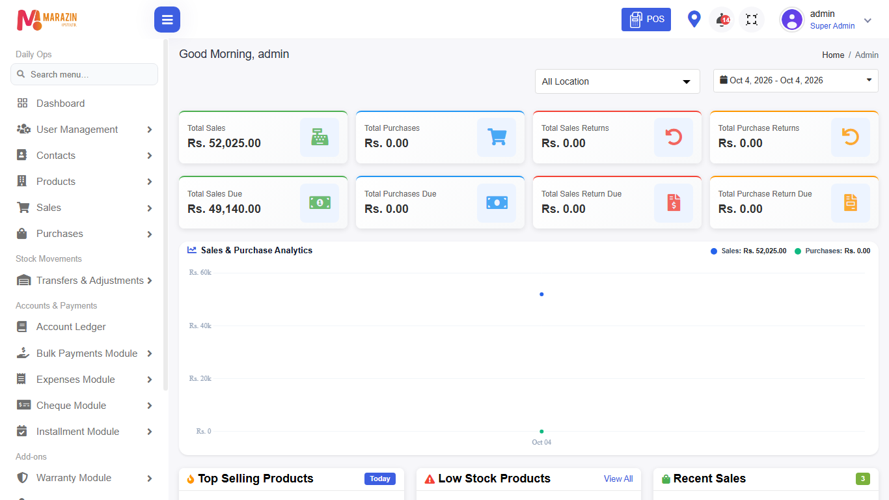The height and width of the screenshot is (500, 889).
Task: Click the Marazin logo
Action: click(48, 20)
